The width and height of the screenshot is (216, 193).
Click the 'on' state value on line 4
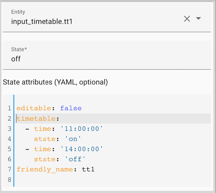[x=73, y=139]
